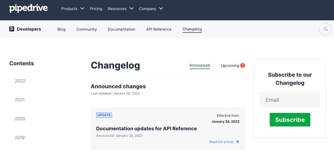This screenshot has width=334, height=153.
Task: Click the Pipedrive logo
Action: (28, 8)
